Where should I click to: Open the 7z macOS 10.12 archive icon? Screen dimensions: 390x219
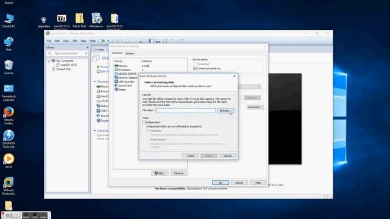[62, 21]
